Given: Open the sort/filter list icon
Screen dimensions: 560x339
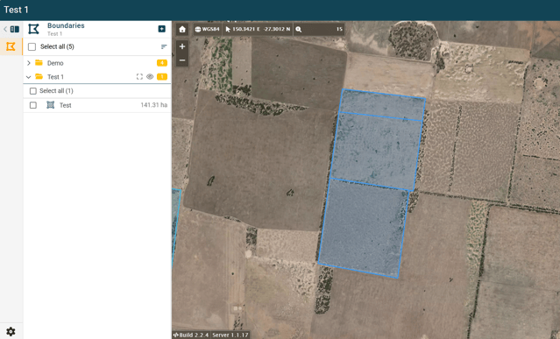Looking at the screenshot, I should tap(164, 46).
